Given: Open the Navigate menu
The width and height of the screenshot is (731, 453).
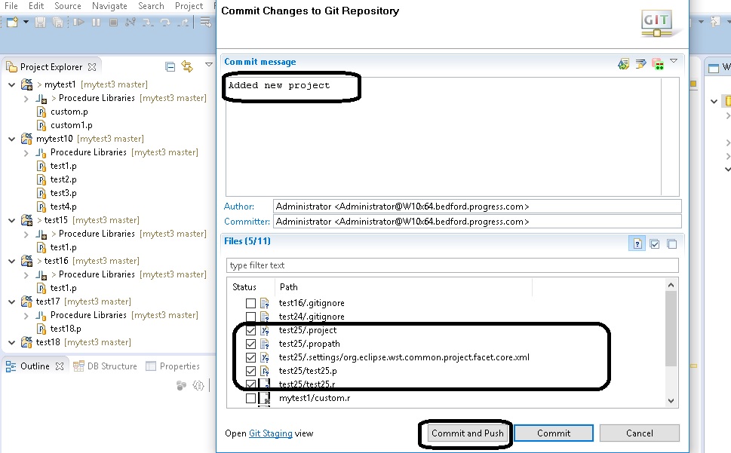Looking at the screenshot, I should [x=109, y=6].
